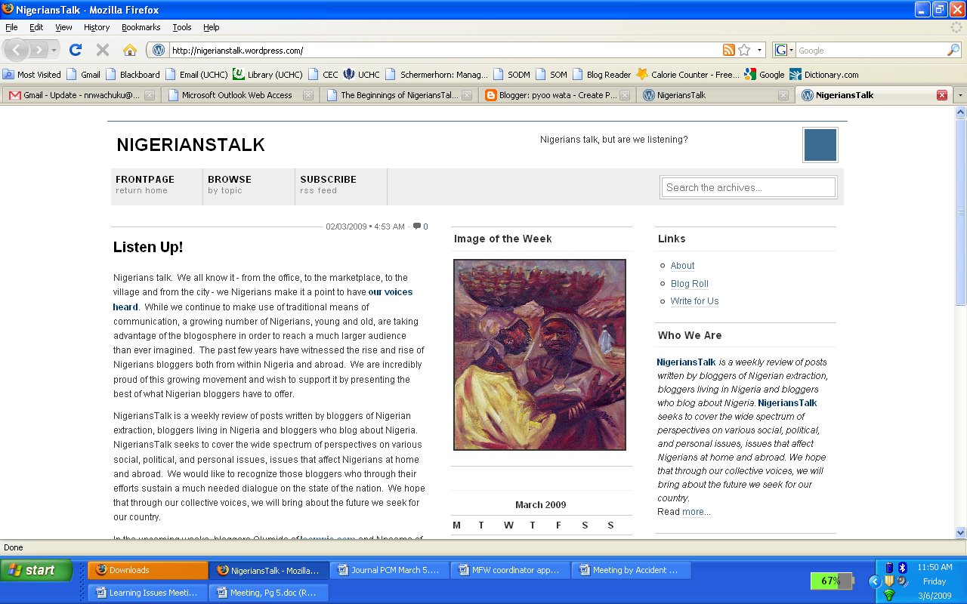
Task: Click the 'our voices heard' link
Action: [x=263, y=300]
